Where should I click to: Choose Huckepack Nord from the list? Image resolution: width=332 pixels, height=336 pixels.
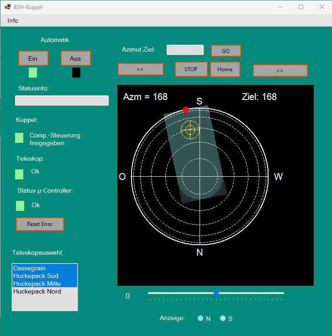(37, 291)
